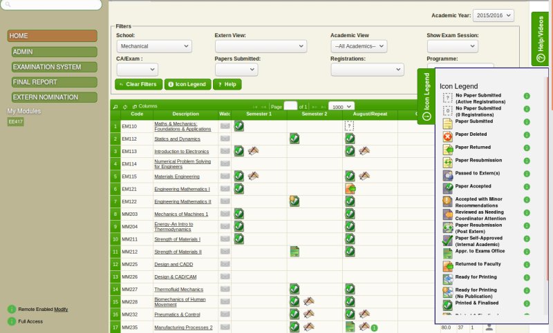Viewport: 553px width, 333px height.
Task: Click EM121 August/Repeat paper returned icon
Action: click(350, 188)
